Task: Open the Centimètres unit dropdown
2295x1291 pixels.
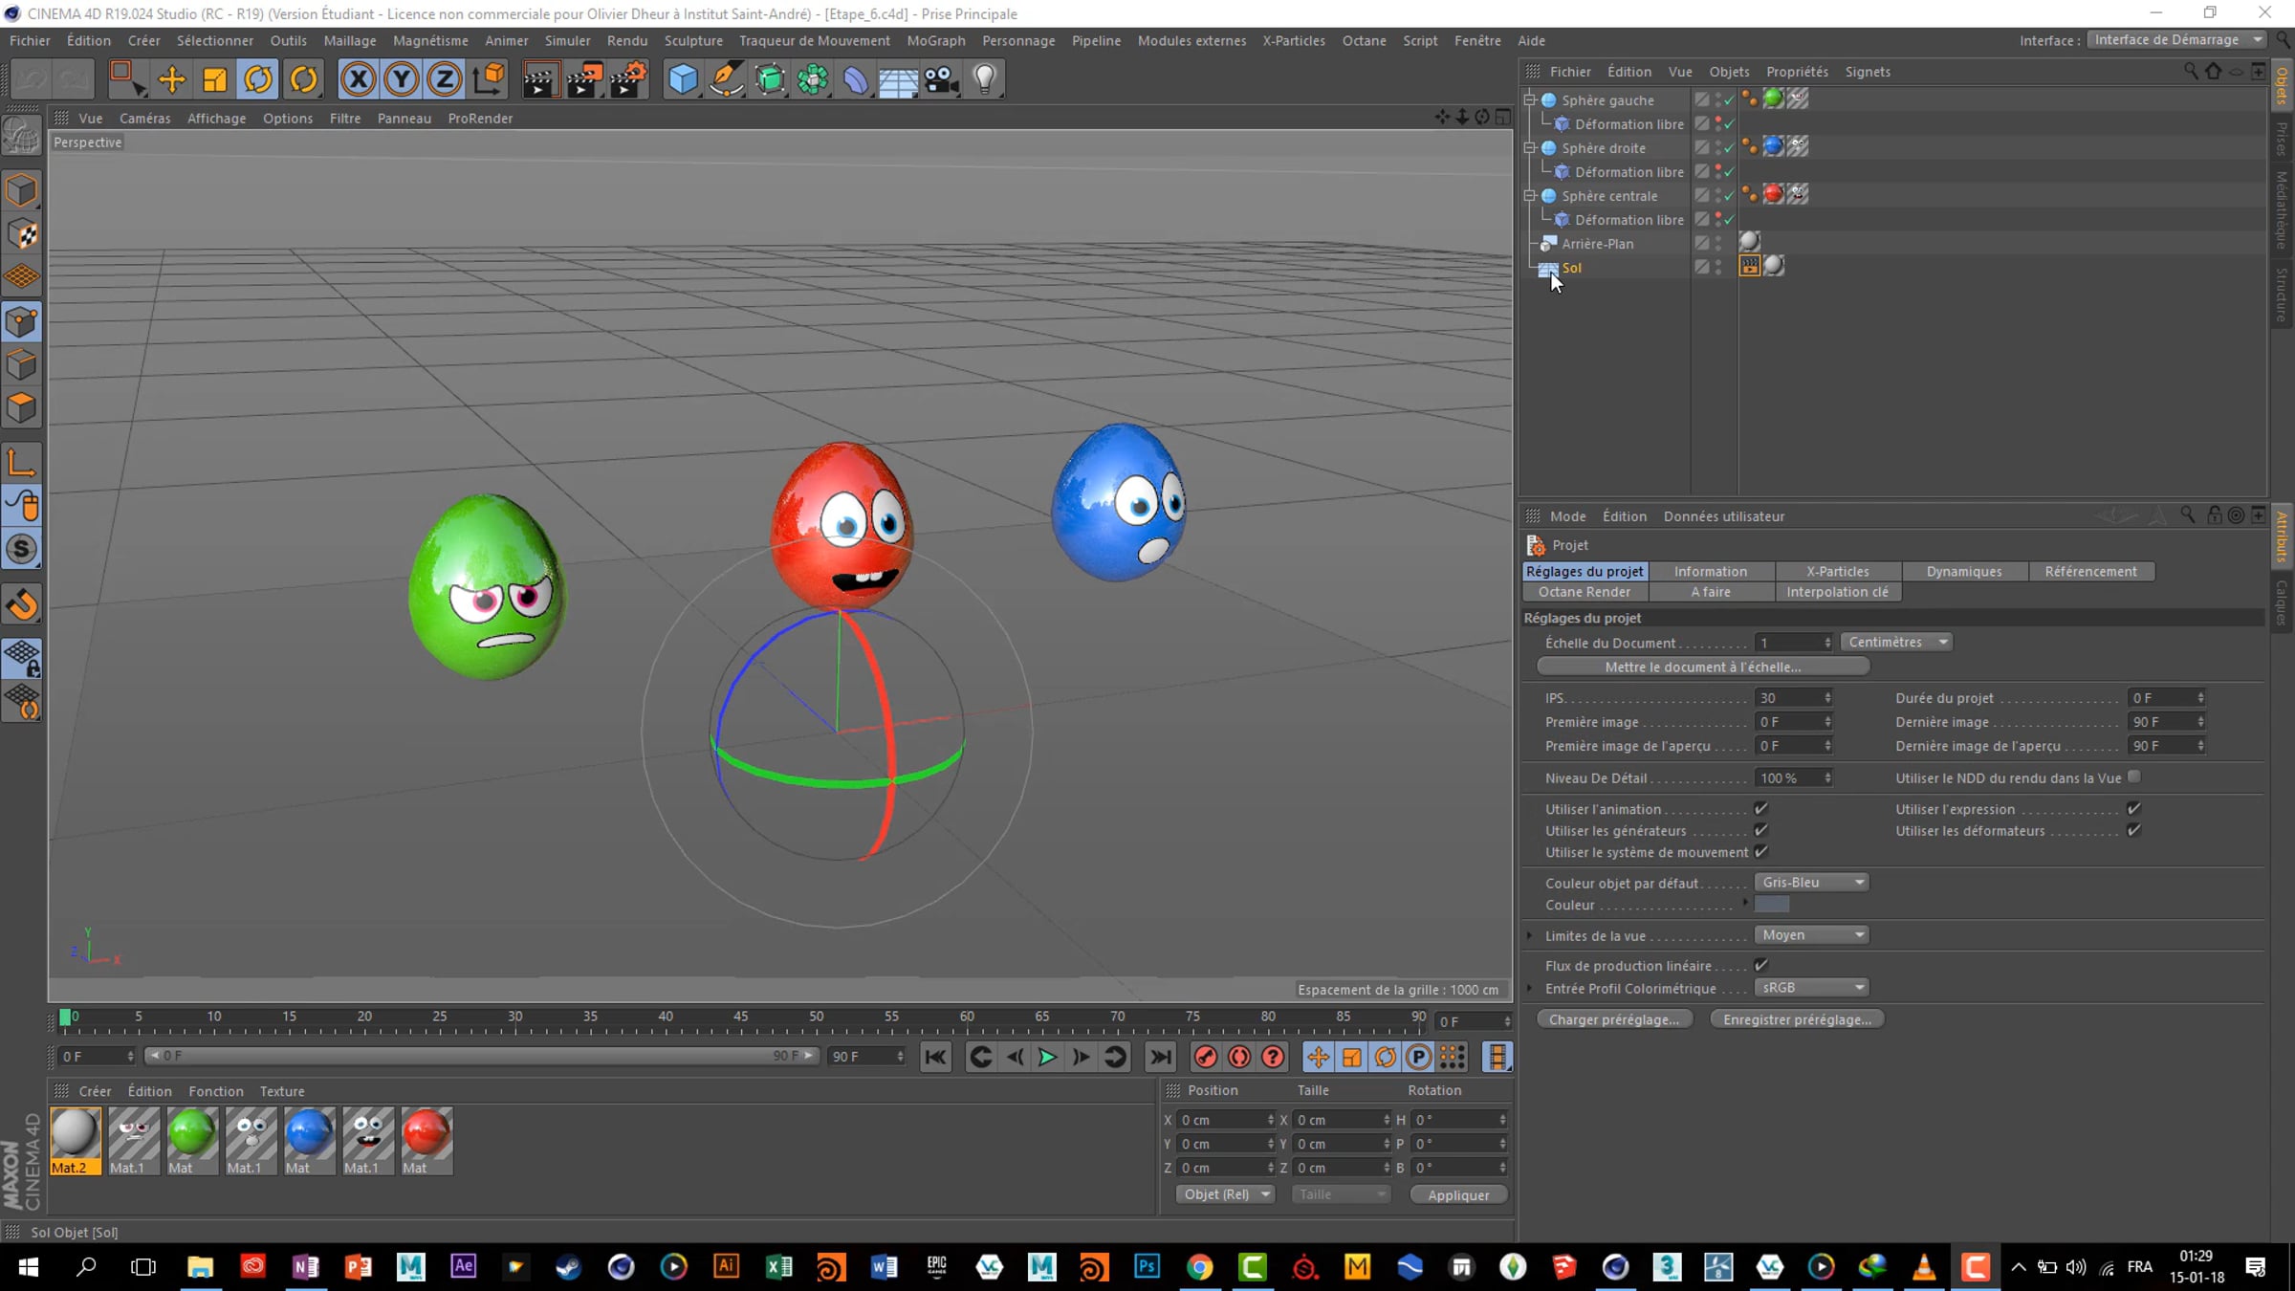Action: [x=1895, y=642]
